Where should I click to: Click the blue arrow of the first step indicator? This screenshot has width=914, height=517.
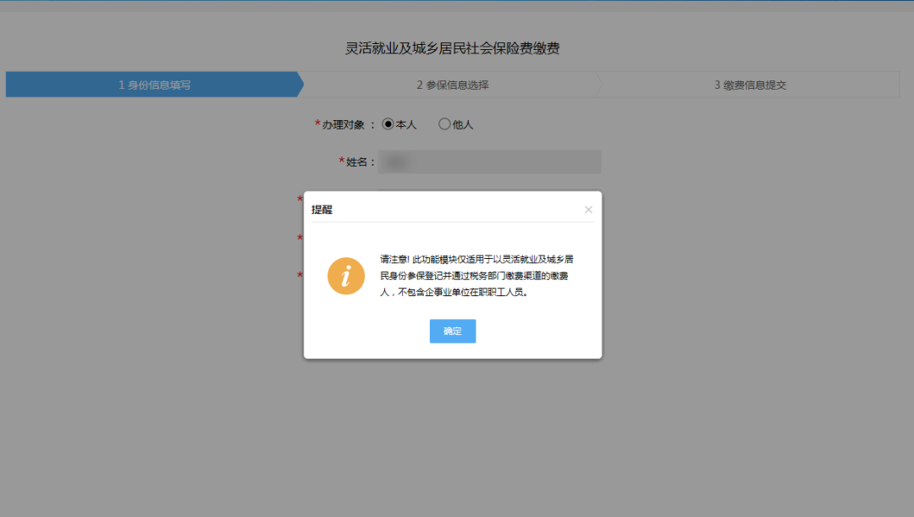point(296,85)
